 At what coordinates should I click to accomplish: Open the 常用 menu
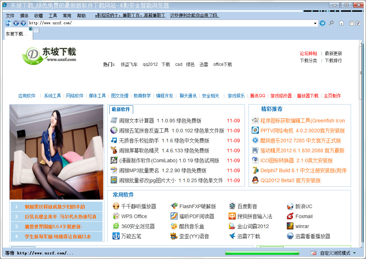(67, 16)
